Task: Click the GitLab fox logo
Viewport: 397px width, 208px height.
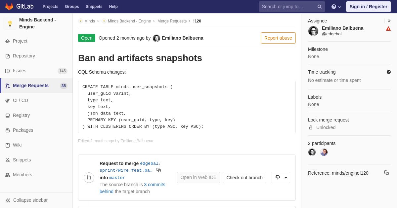Action: point(9,7)
